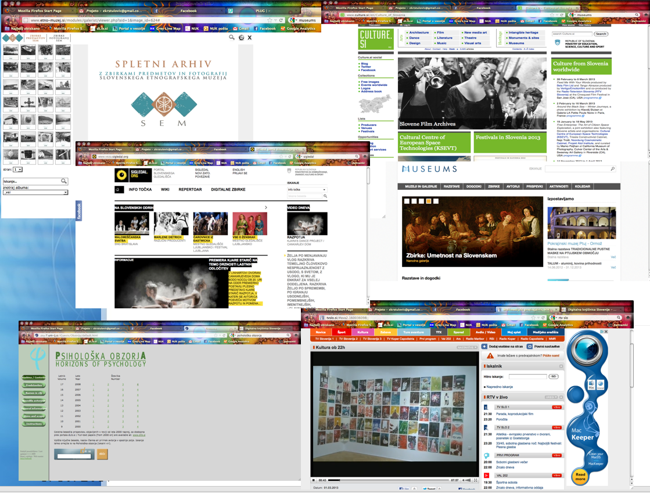Open the 'MUZEJI IN GALERIJE' menu tab

421,186
